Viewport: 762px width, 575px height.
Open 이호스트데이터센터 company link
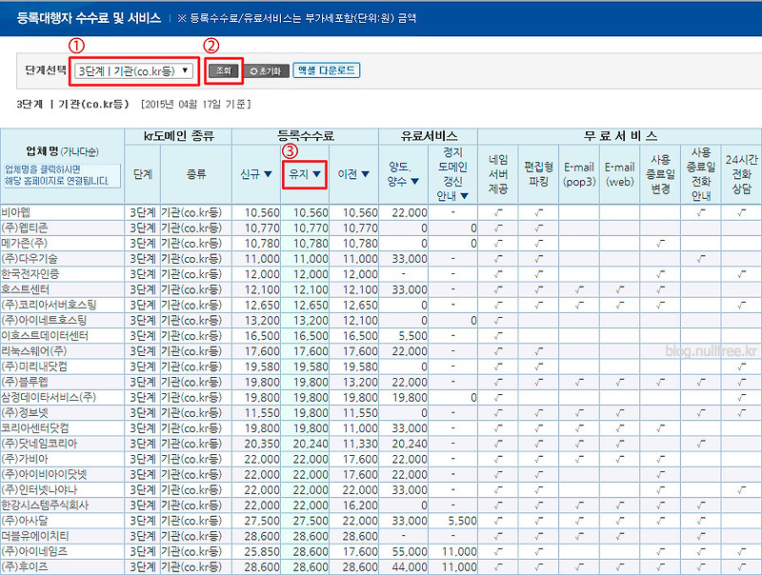45,336
